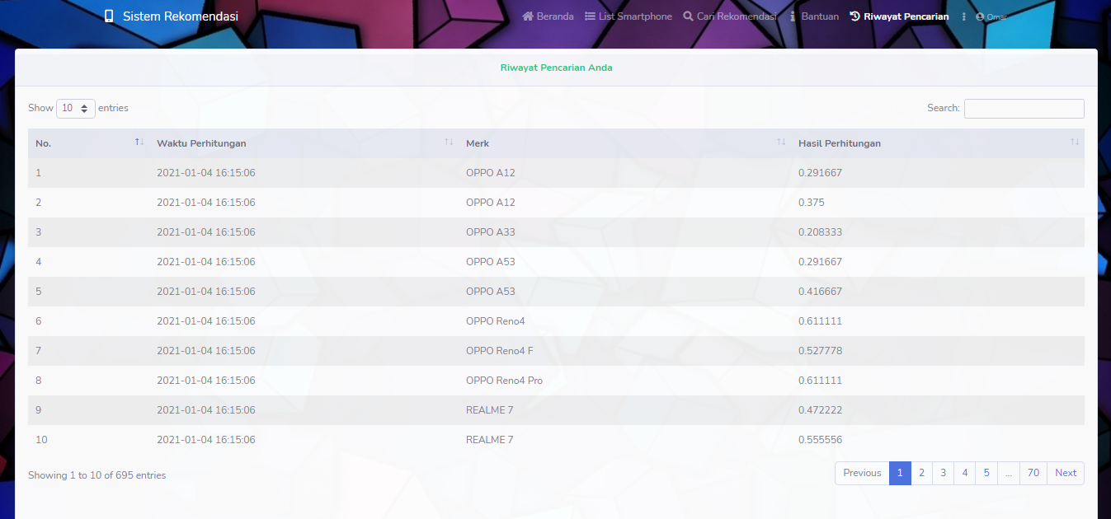Click the home icon next to Beranda
Viewport: 1111px width, 519px height.
point(528,16)
